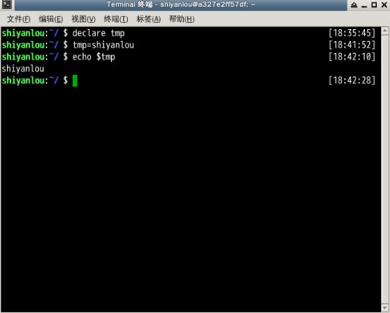
Task: Click the timestamp 18:42:28
Action: [352, 81]
